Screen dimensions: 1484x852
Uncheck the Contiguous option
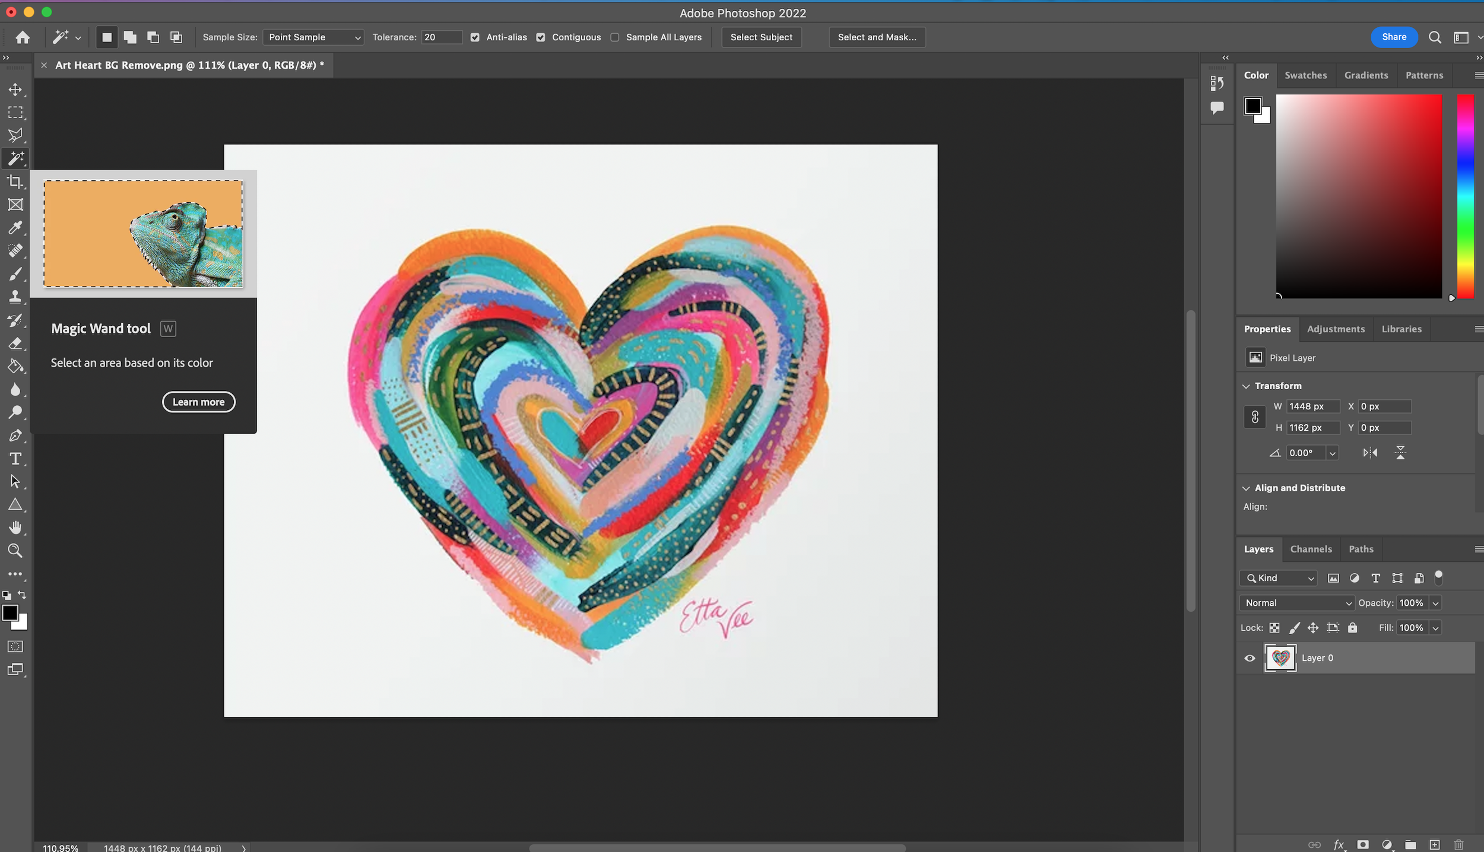coord(541,37)
